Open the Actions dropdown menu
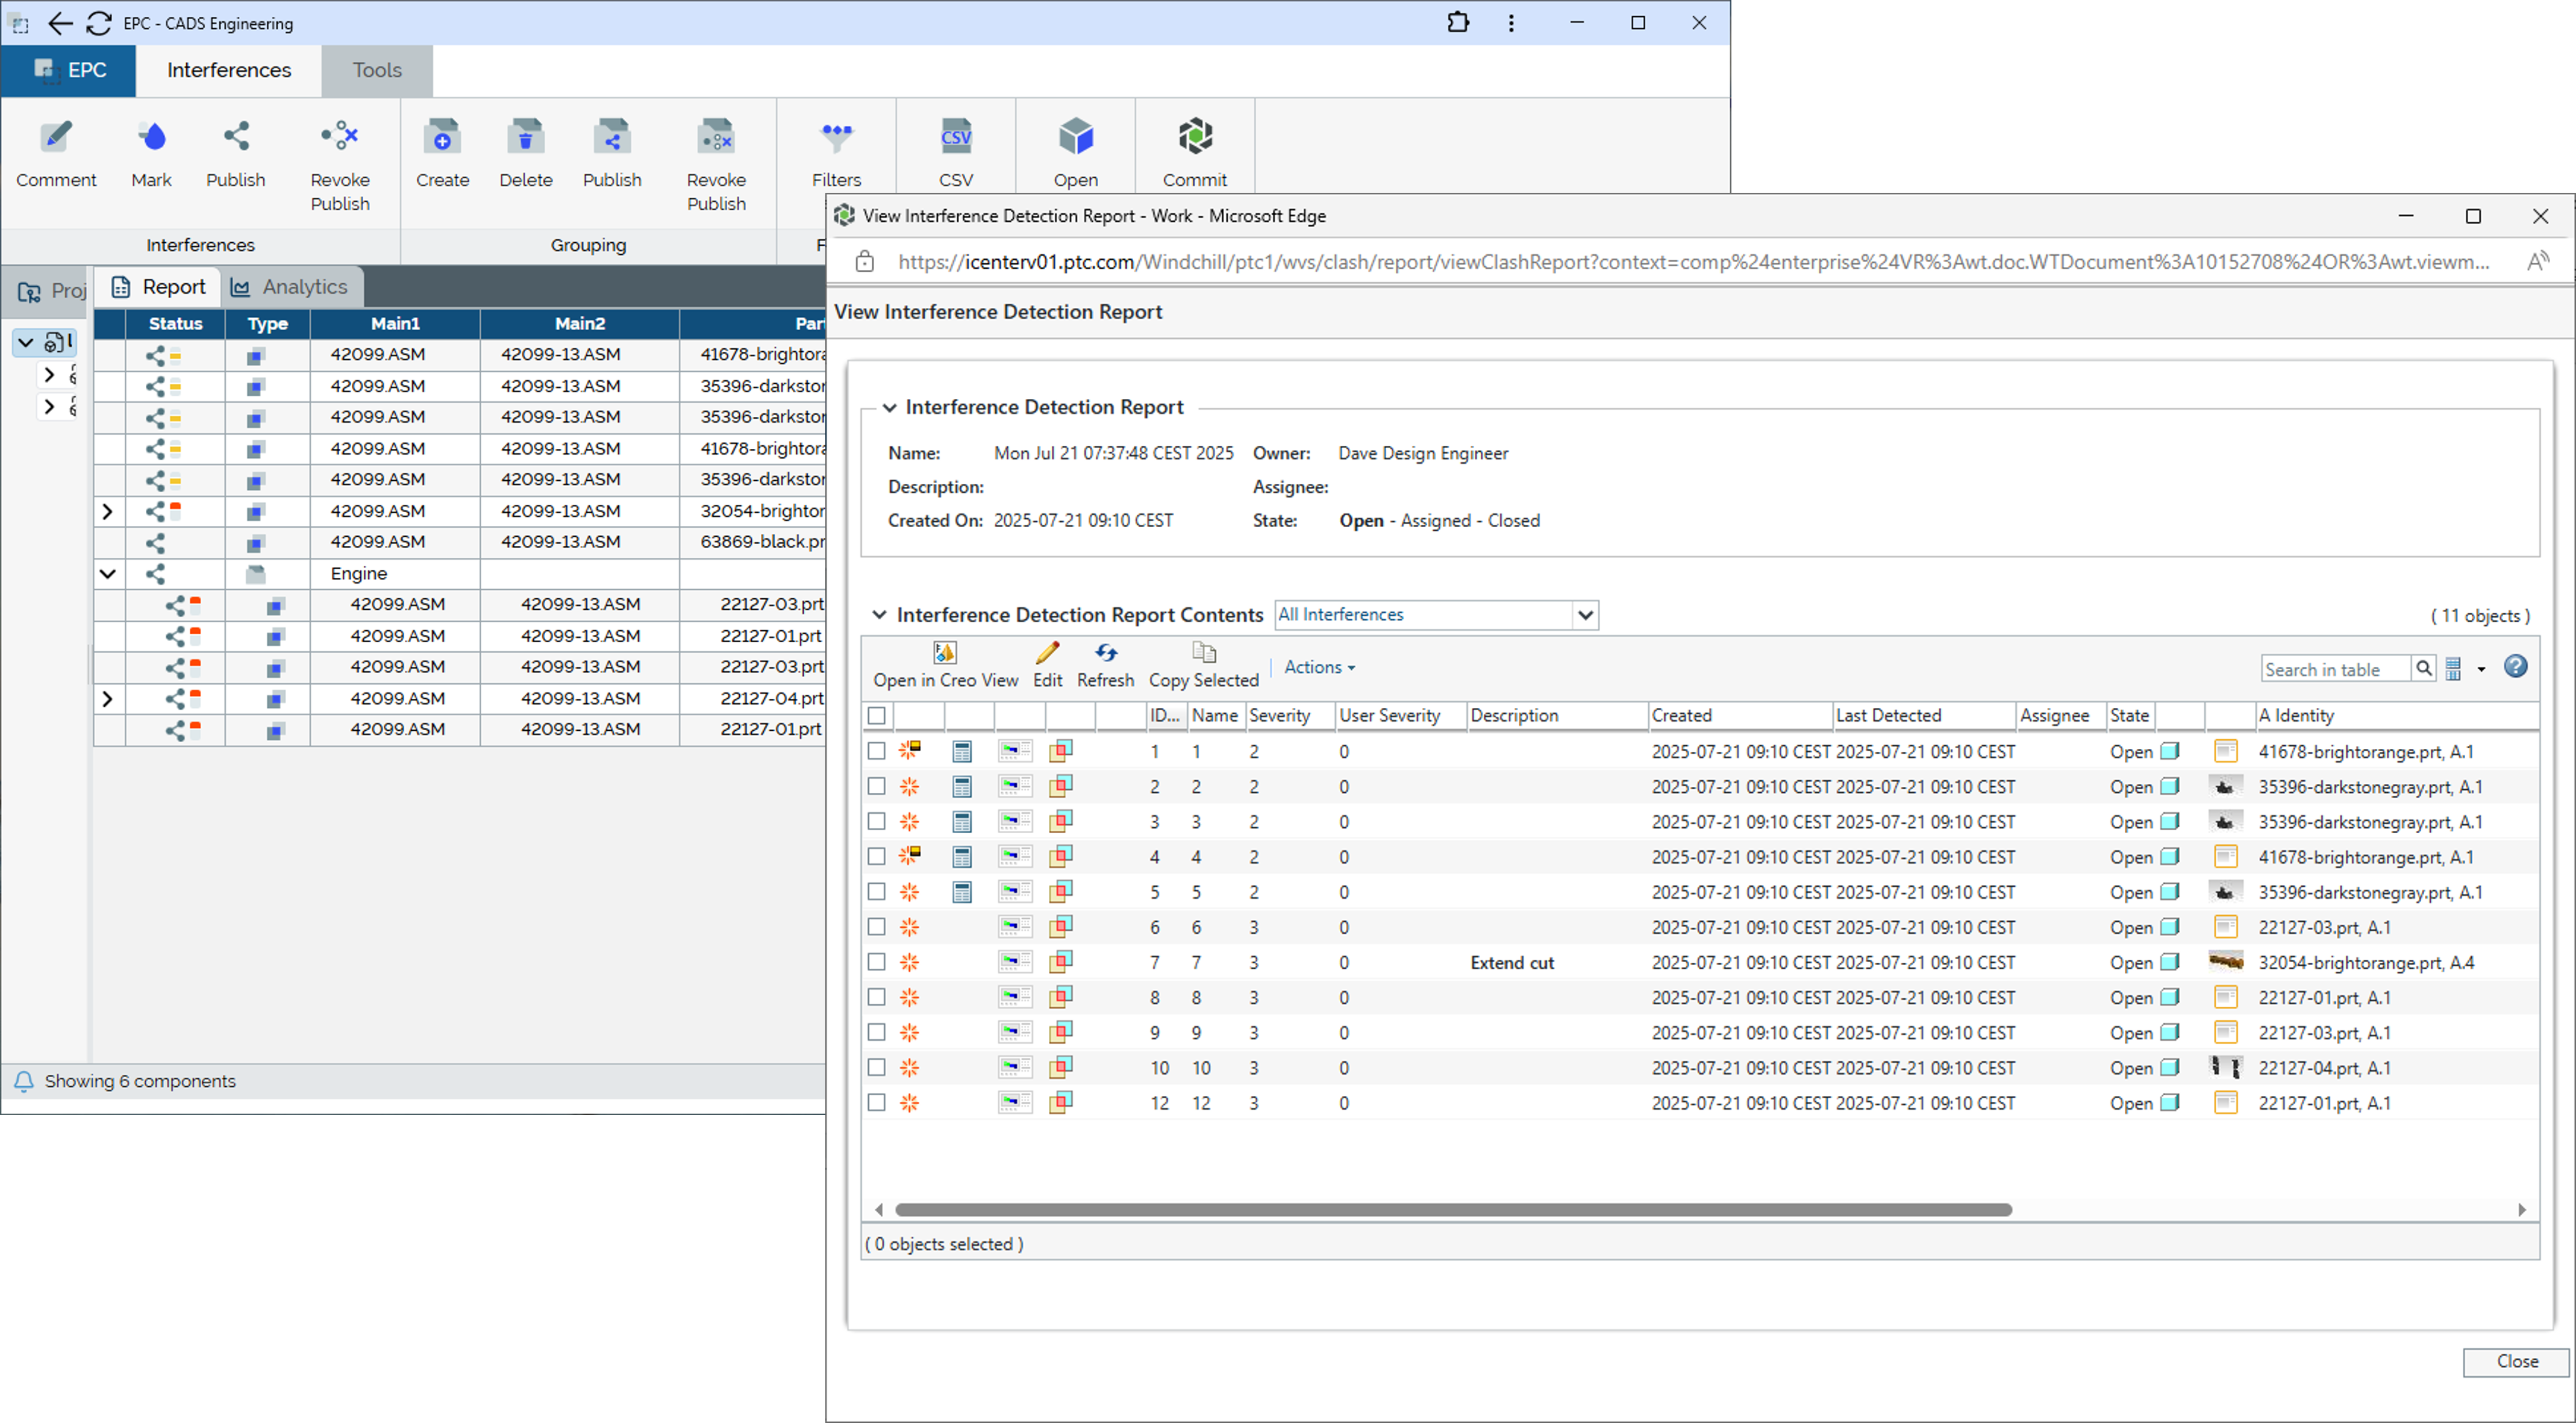 click(1319, 667)
